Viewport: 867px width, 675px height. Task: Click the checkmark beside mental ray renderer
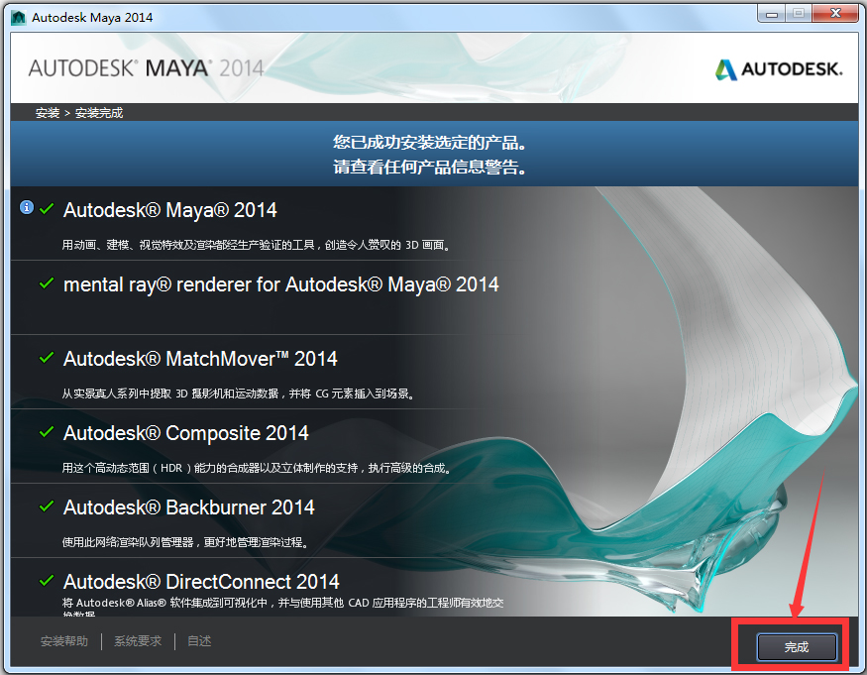46,283
